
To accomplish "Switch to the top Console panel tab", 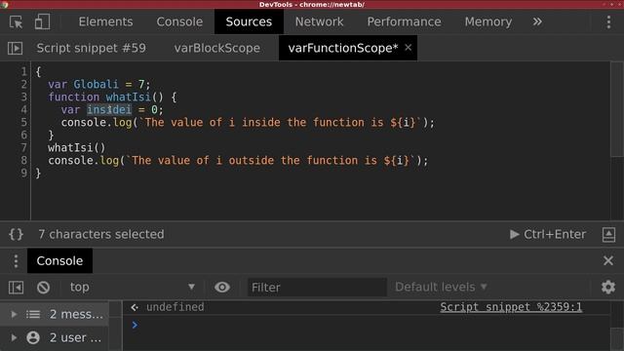I will point(179,21).
